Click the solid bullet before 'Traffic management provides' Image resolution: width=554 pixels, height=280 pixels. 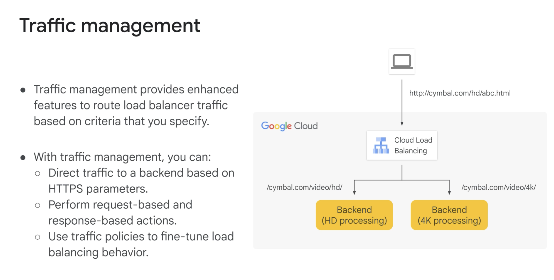pos(23,90)
